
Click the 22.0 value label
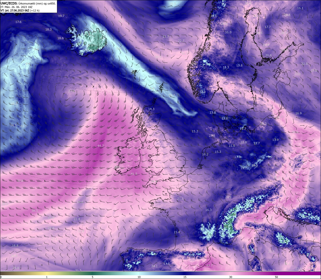[x=304, y=64]
